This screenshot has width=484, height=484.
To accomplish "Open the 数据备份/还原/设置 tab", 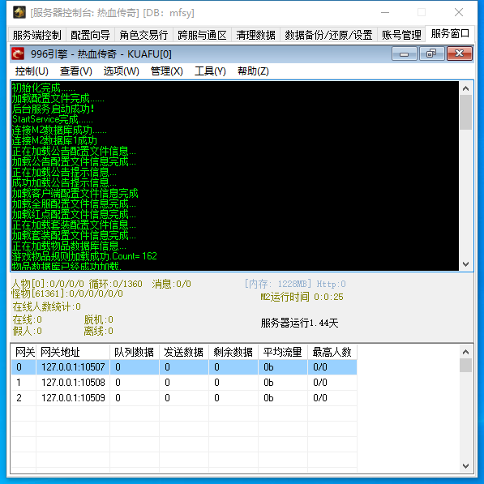I will (328, 35).
